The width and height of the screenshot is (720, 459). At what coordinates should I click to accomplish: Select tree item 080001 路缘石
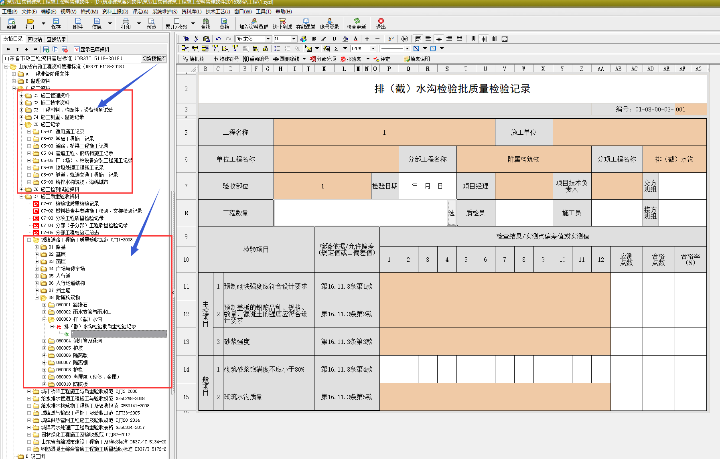click(71, 305)
